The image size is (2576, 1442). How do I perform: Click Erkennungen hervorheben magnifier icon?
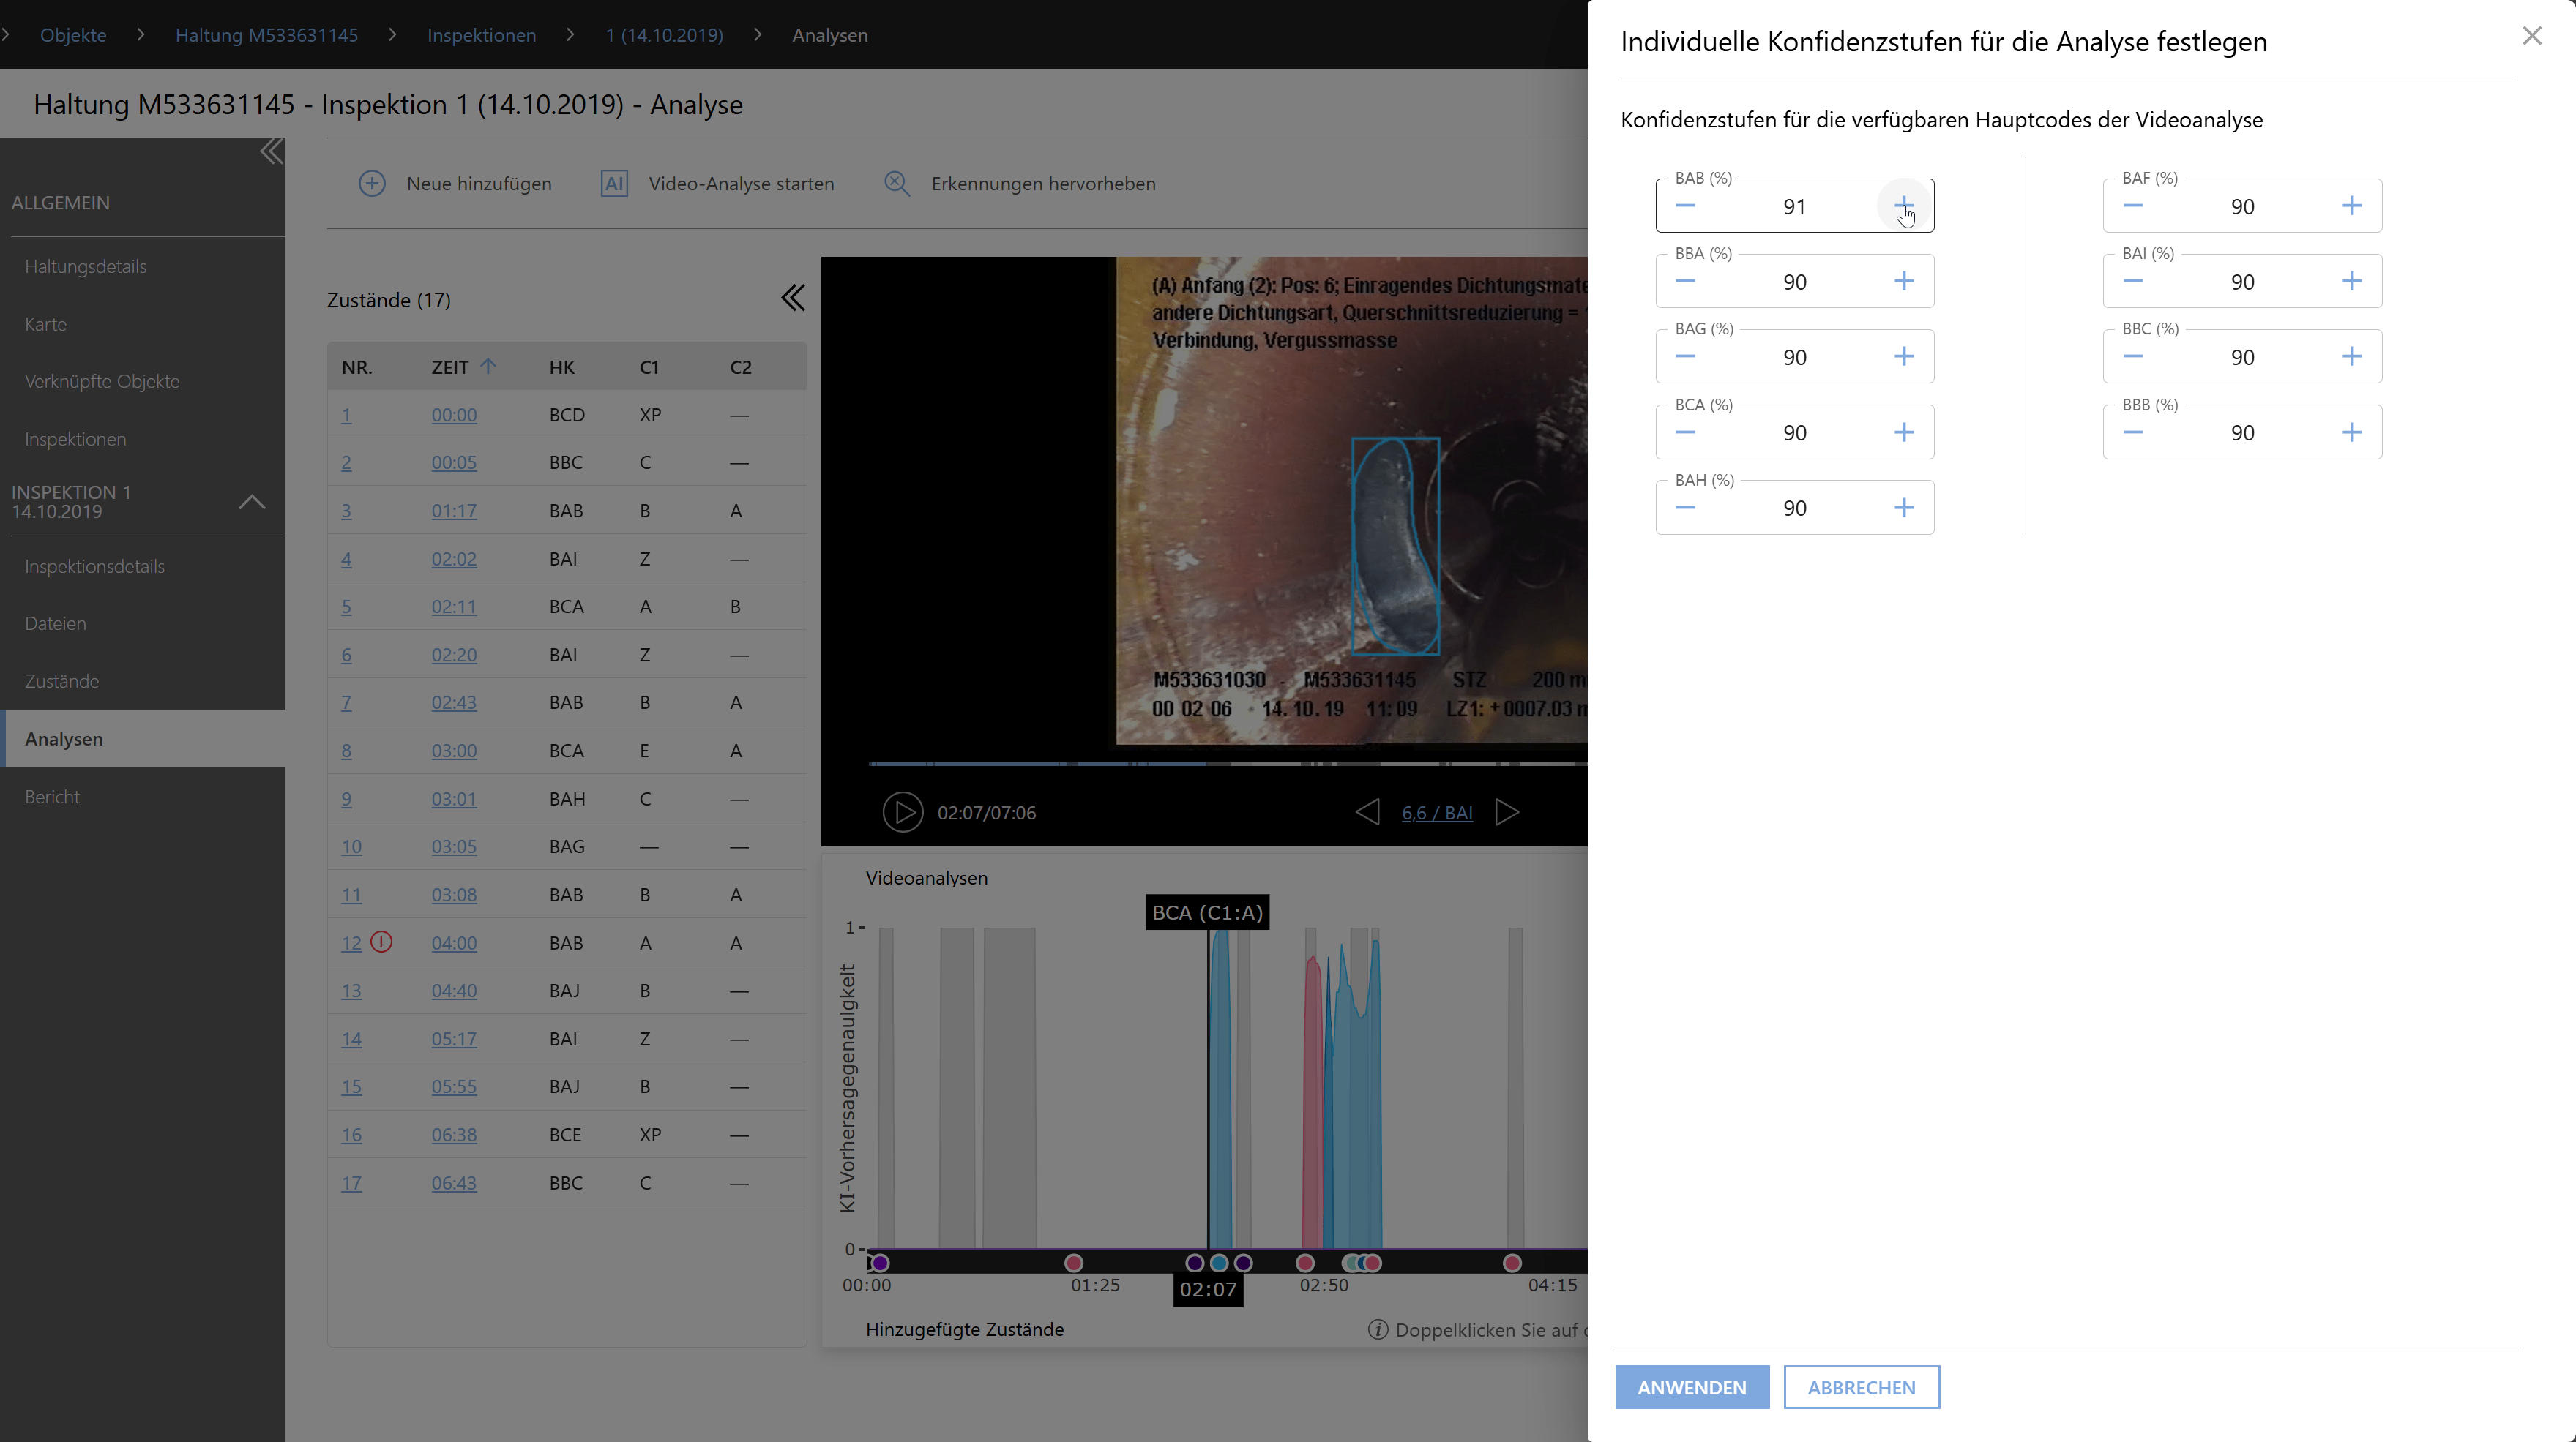(x=897, y=184)
